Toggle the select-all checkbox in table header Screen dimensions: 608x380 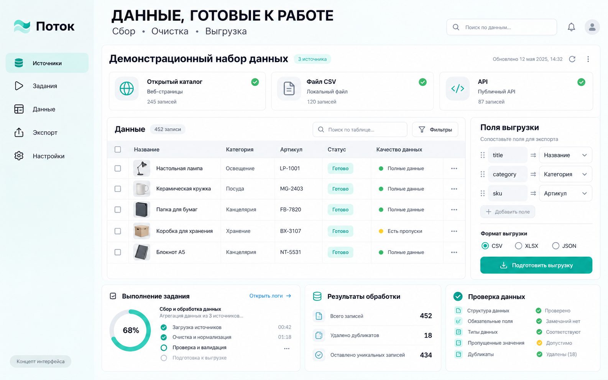118,149
